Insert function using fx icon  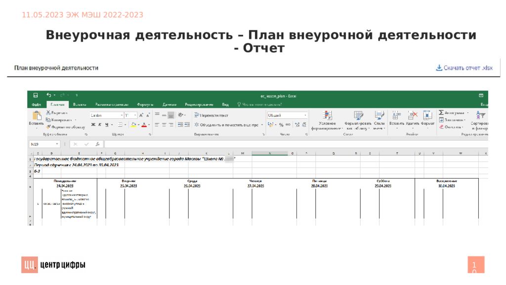[98, 144]
